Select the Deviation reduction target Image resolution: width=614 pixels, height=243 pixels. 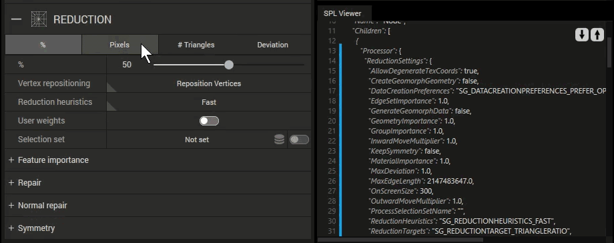tap(272, 45)
